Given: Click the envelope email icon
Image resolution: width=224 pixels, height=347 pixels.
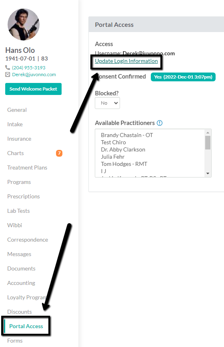Looking at the screenshot, I should pos(8,75).
